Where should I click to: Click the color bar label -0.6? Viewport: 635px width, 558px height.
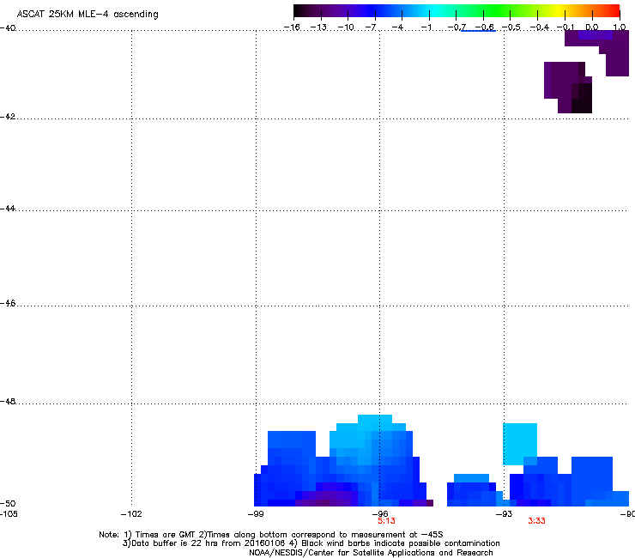(x=484, y=27)
